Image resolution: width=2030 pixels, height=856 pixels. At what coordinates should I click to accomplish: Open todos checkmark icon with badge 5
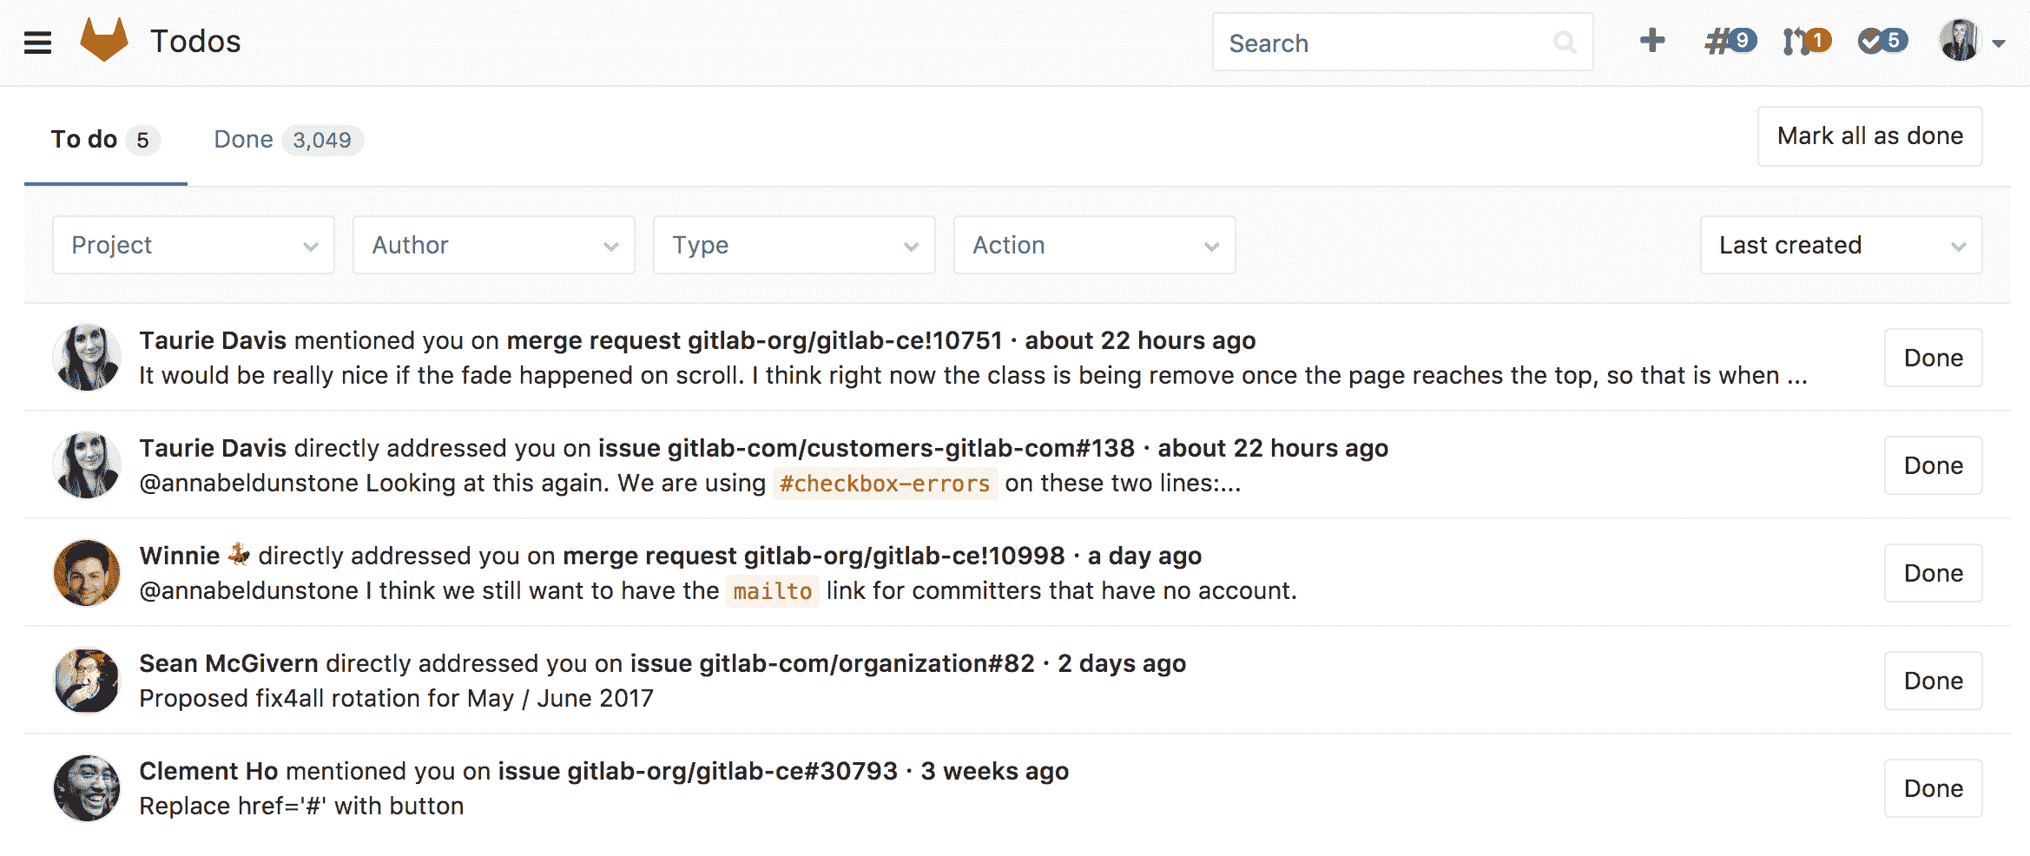[1882, 41]
